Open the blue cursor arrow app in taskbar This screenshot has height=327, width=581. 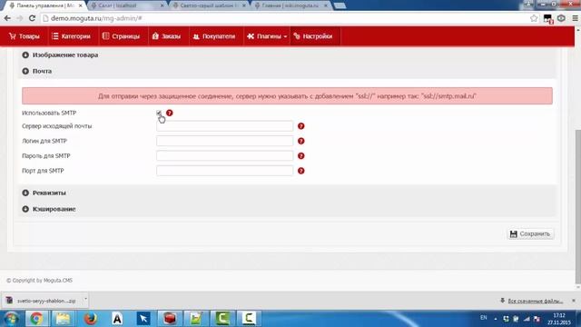(x=143, y=319)
